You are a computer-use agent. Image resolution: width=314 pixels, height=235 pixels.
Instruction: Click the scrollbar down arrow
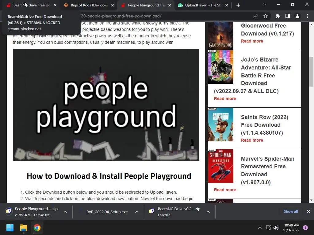tap(311, 200)
